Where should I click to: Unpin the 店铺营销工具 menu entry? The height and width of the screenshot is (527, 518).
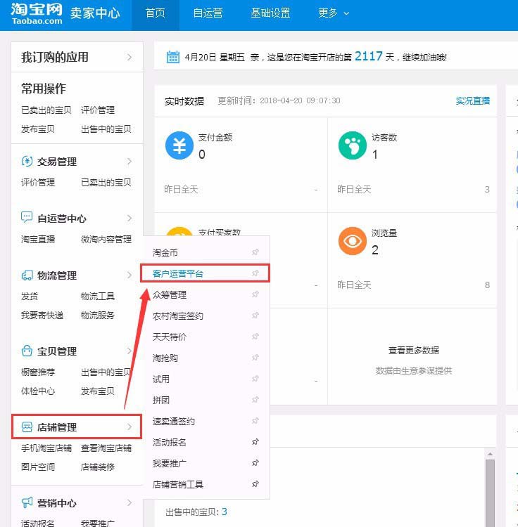255,484
